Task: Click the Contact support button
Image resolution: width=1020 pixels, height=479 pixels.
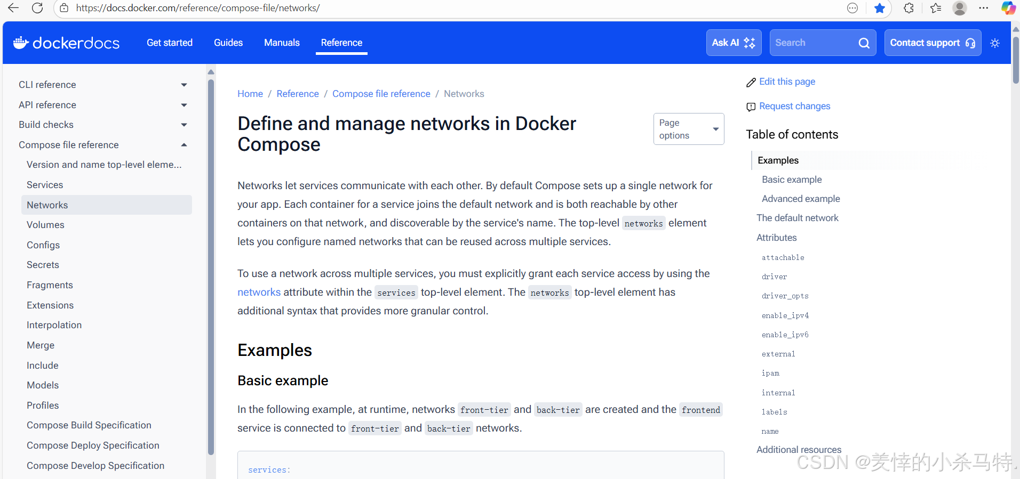Action: (x=933, y=43)
